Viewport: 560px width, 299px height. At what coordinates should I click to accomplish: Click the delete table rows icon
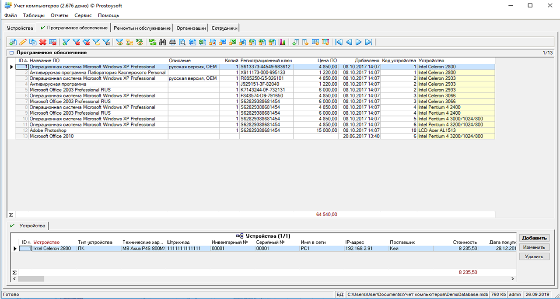(x=53, y=42)
